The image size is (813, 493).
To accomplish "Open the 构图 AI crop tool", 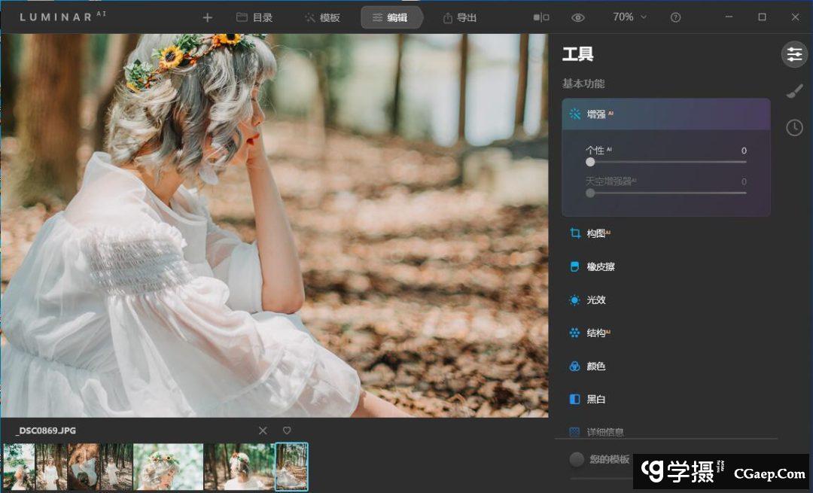I will pyautogui.click(x=595, y=233).
